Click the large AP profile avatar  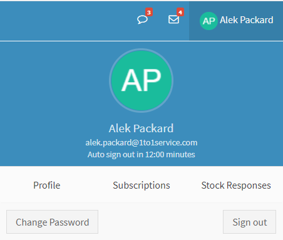pos(141,80)
